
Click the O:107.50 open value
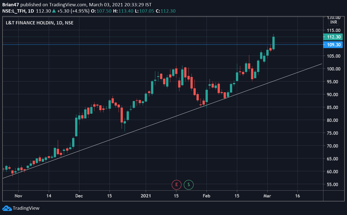101,11
